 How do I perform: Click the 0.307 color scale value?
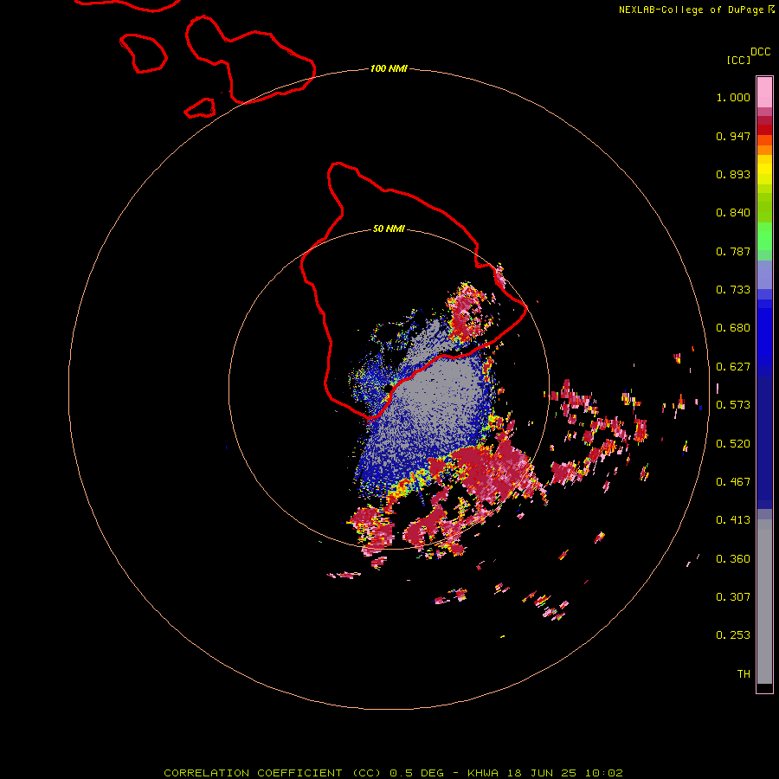(733, 597)
